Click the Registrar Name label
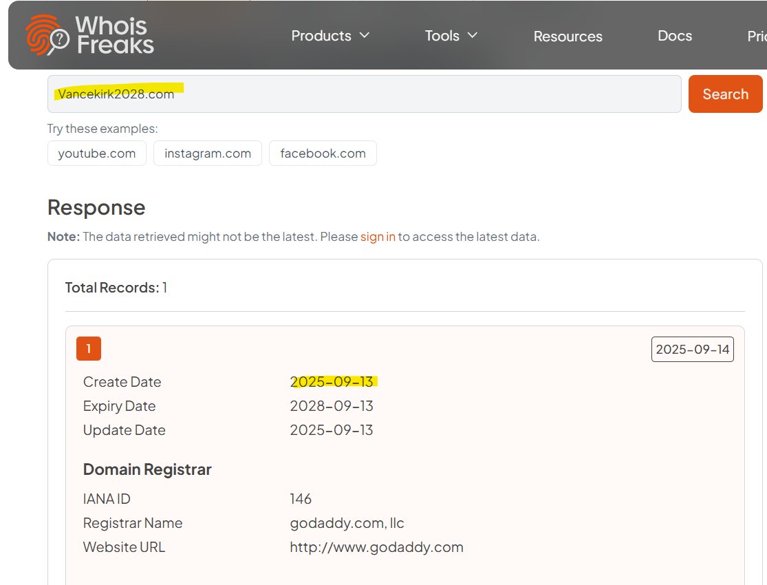 133,523
